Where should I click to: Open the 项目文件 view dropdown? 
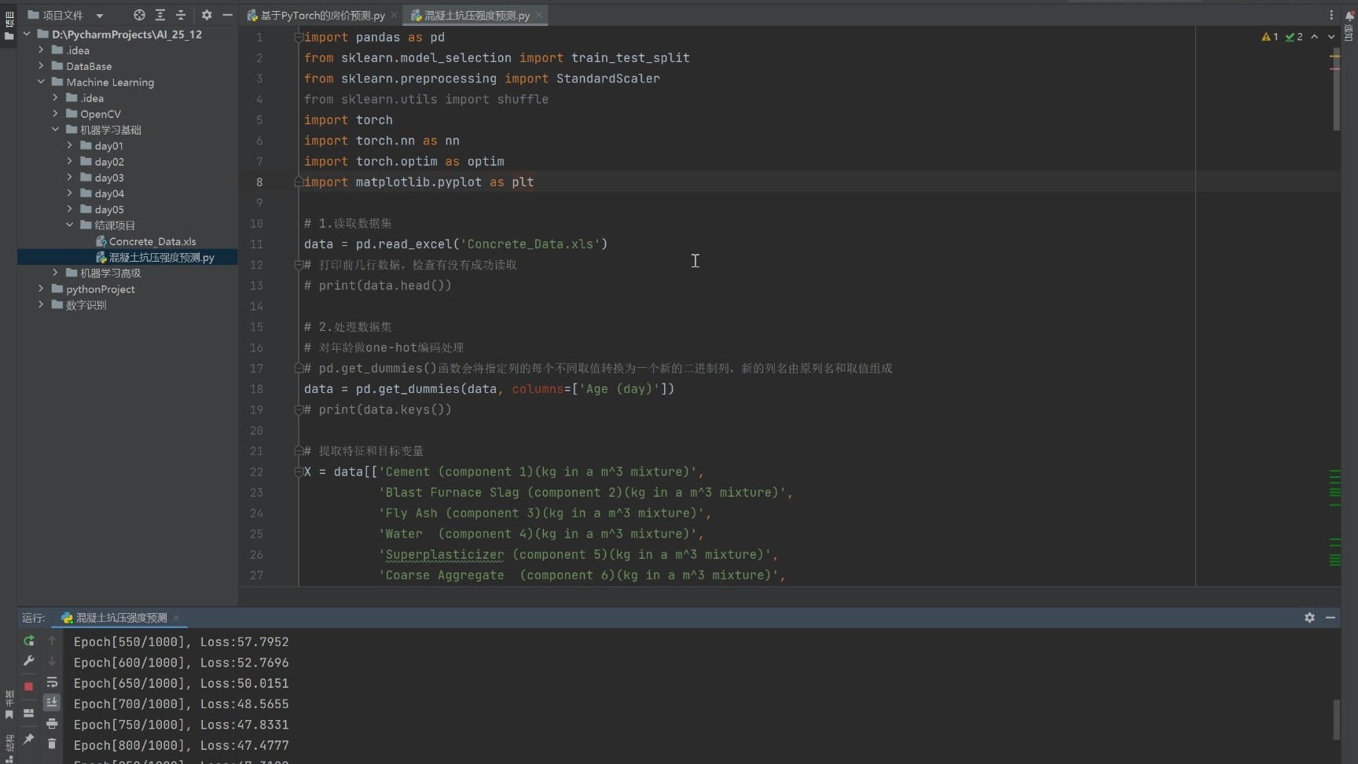(100, 16)
